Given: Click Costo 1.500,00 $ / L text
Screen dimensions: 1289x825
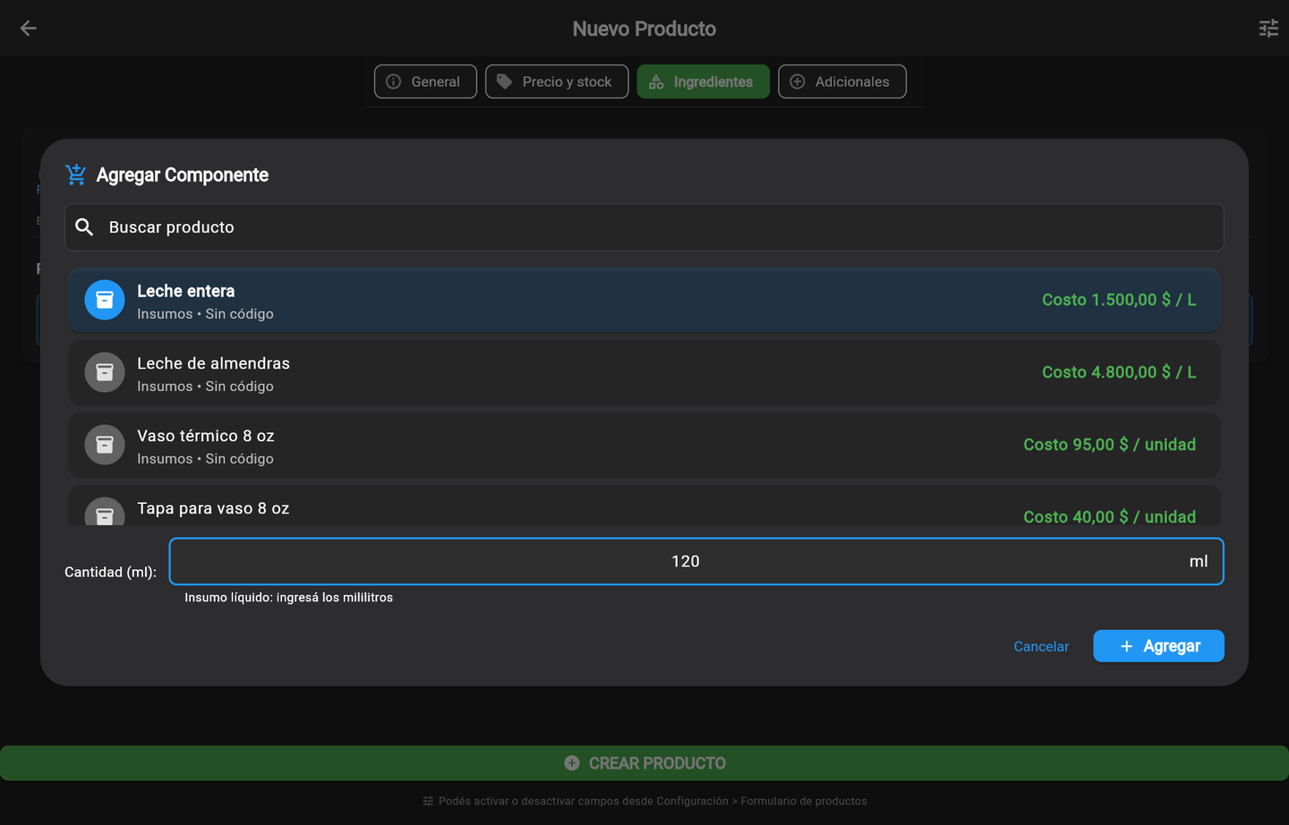Looking at the screenshot, I should click(1119, 300).
